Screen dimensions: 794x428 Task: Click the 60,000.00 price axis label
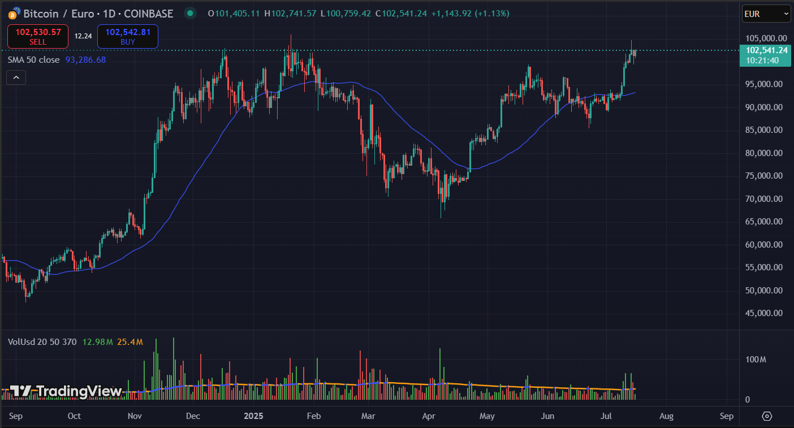764,245
